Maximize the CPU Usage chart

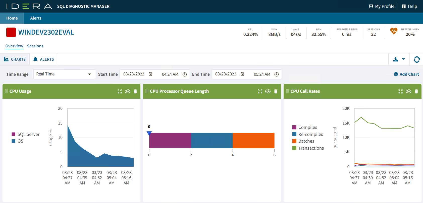click(x=120, y=91)
